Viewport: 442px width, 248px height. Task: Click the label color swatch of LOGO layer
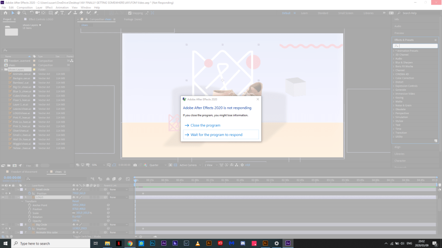coord(22,197)
